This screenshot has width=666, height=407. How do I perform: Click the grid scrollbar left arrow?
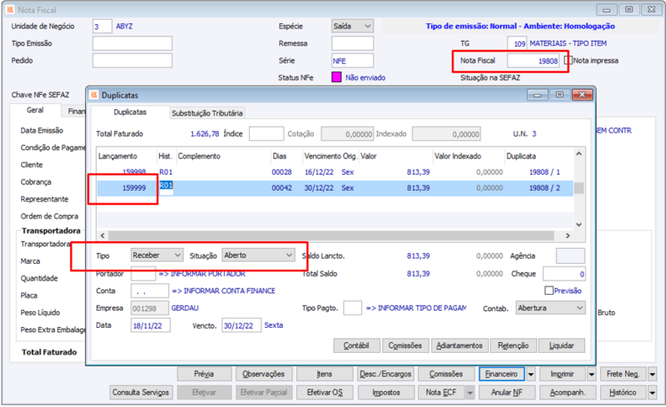[102, 236]
